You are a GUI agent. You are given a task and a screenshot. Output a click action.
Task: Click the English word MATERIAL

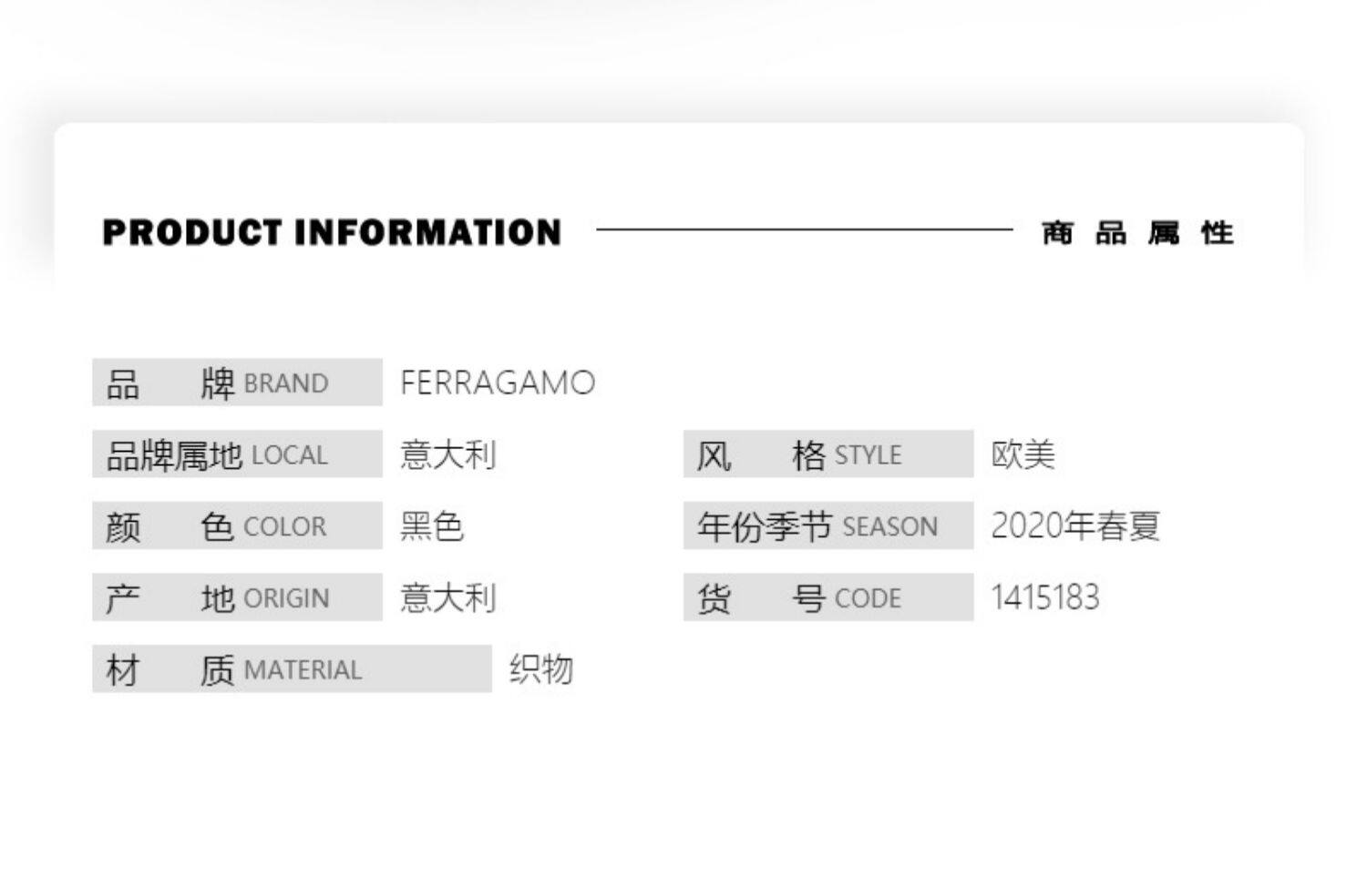303,670
